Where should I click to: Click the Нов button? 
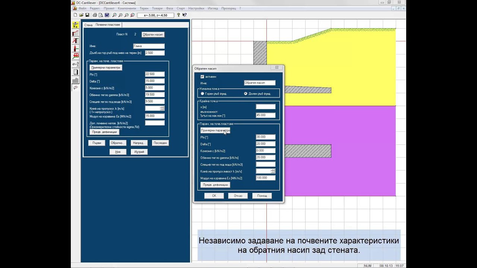[x=118, y=152]
